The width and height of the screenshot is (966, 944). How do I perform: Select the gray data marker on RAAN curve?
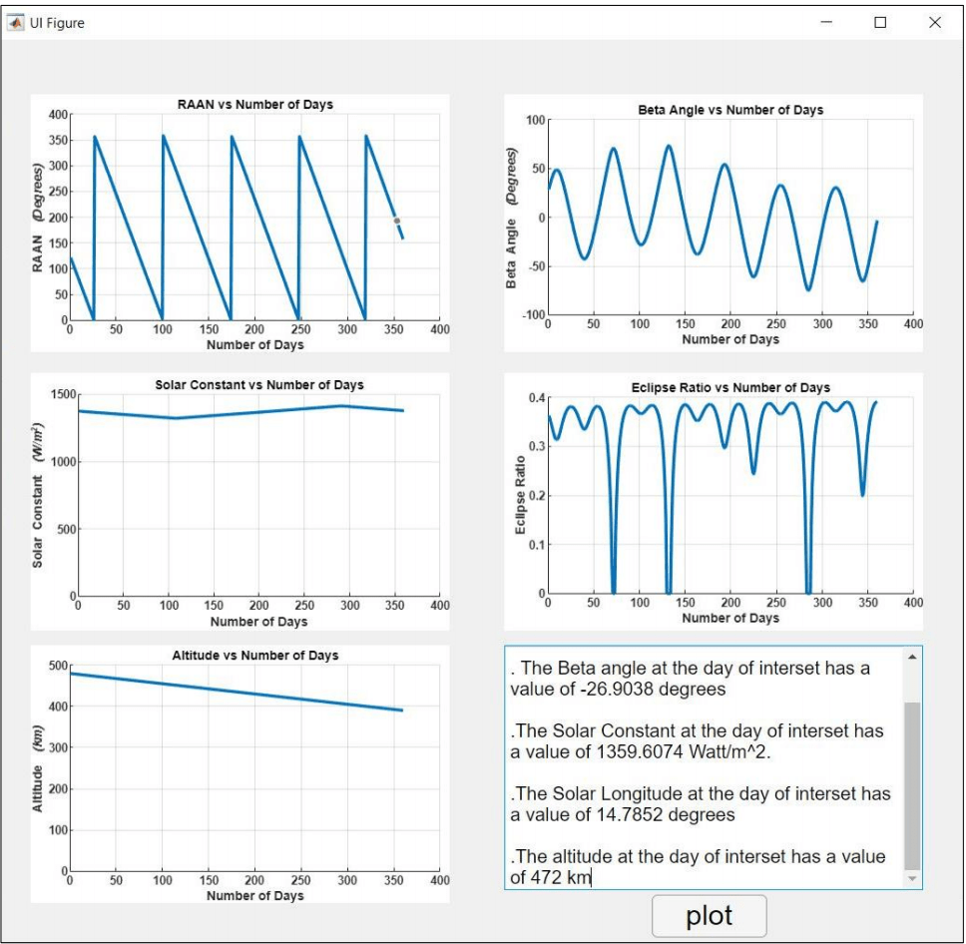click(396, 221)
